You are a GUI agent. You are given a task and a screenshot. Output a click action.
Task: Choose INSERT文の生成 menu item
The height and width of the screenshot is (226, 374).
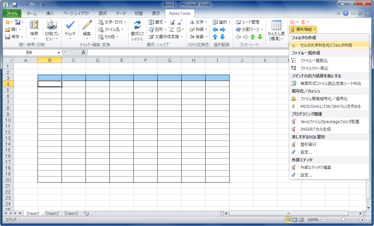click(329, 129)
